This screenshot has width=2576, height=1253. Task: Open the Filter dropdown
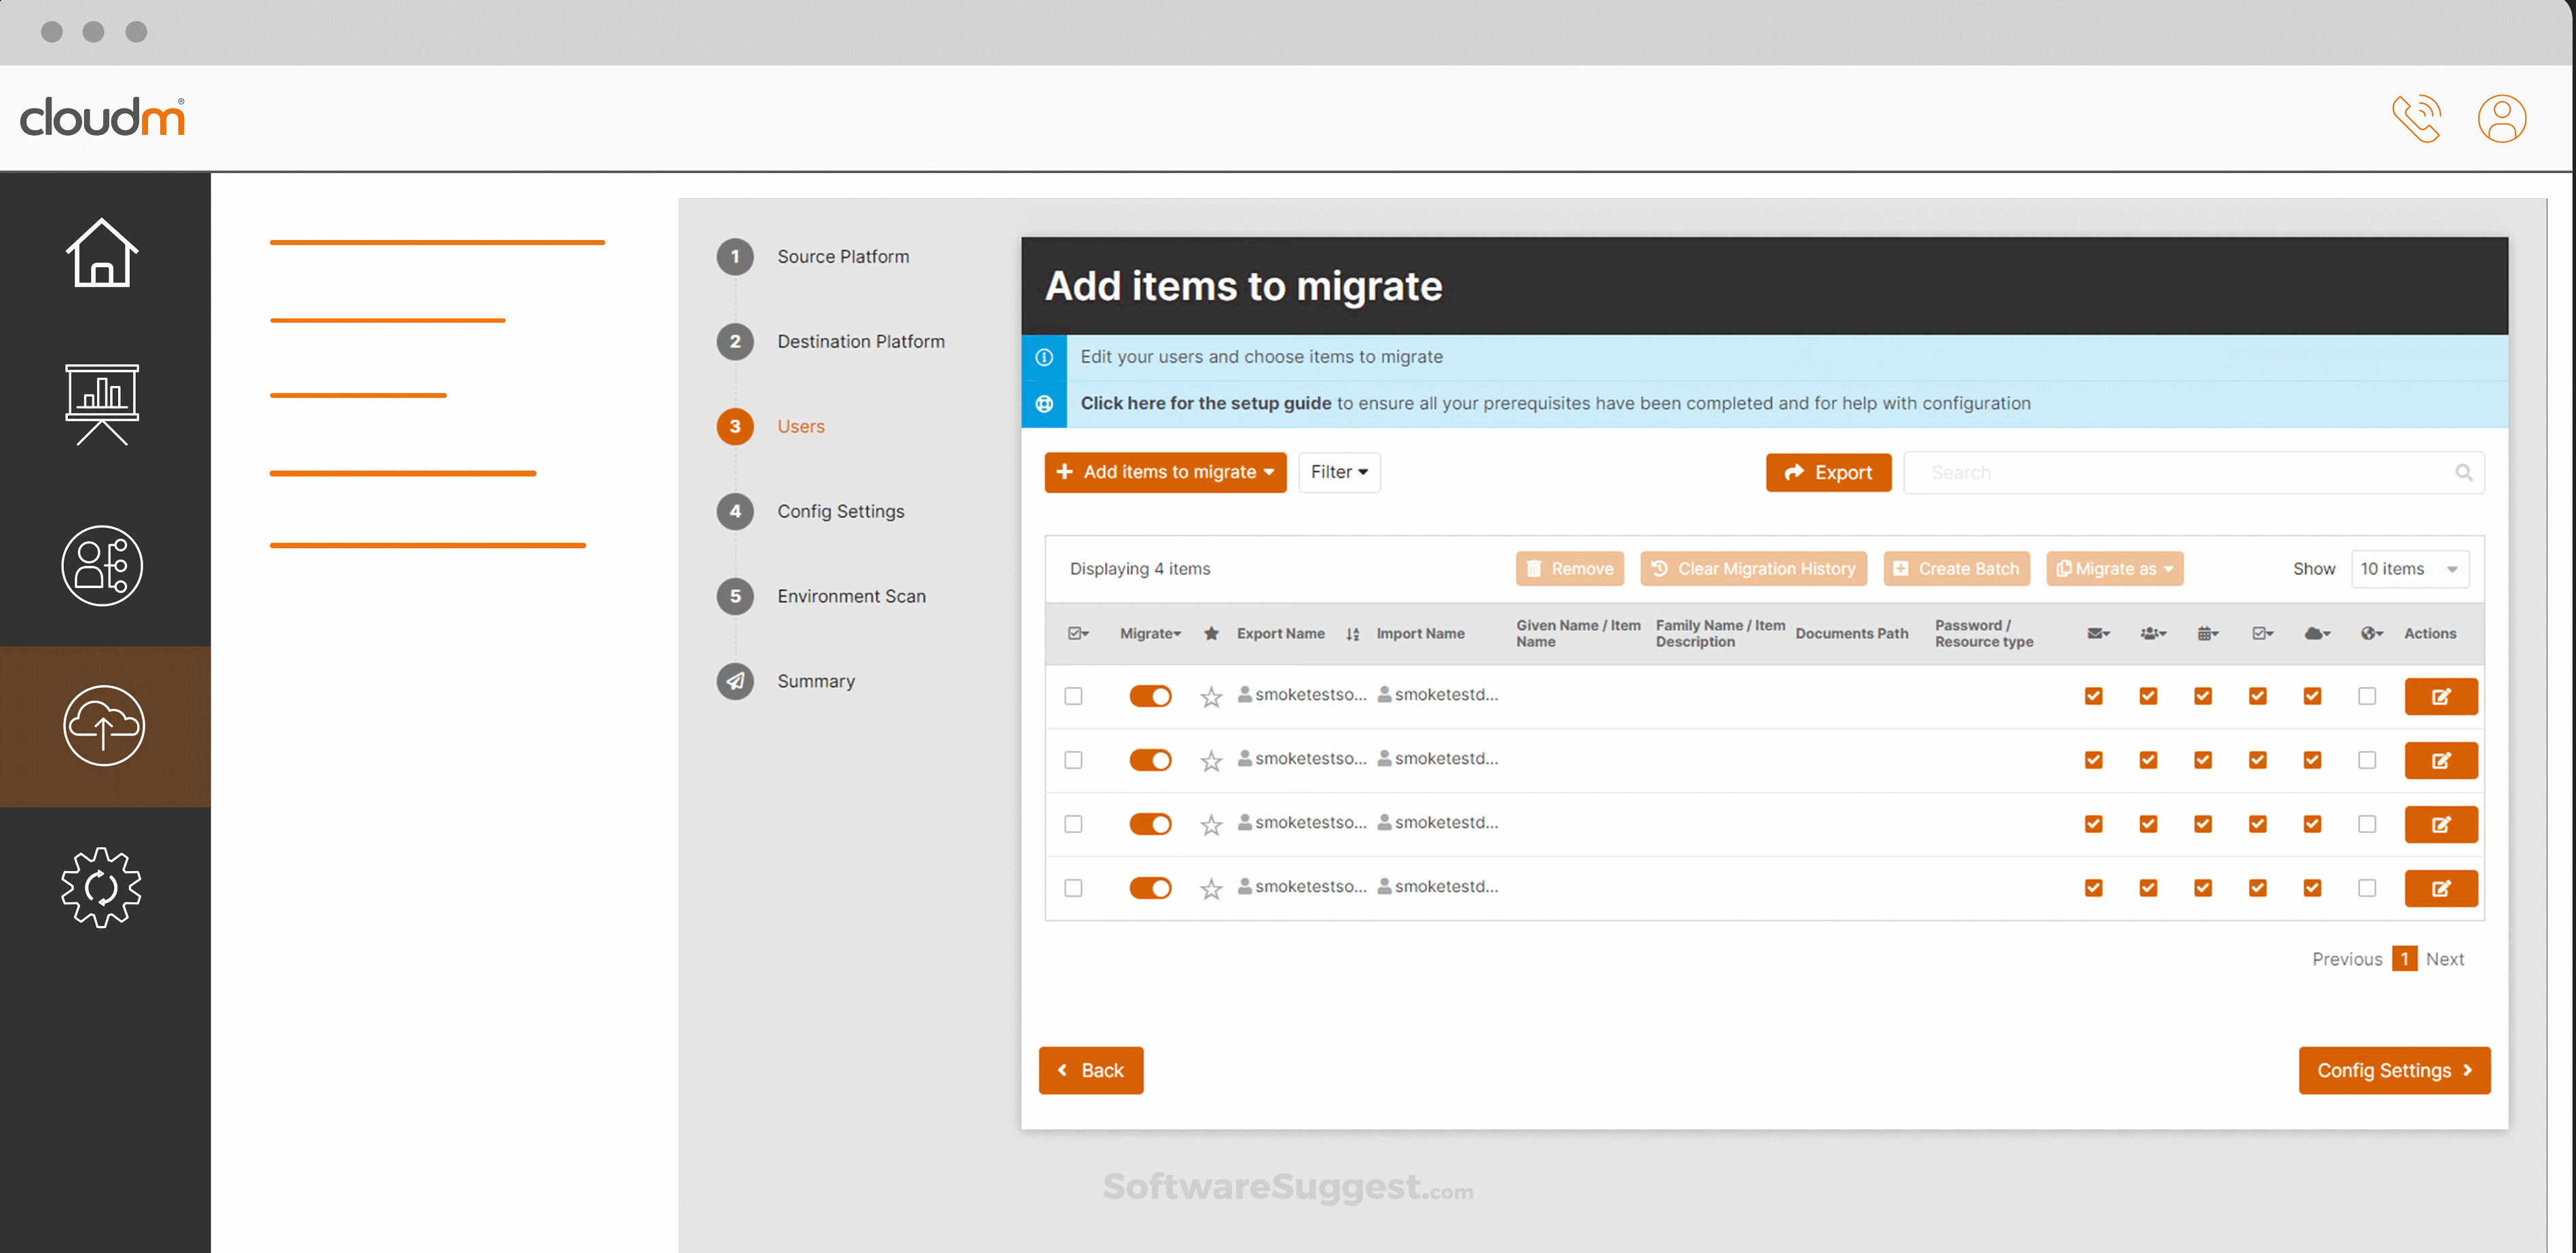coord(1339,471)
